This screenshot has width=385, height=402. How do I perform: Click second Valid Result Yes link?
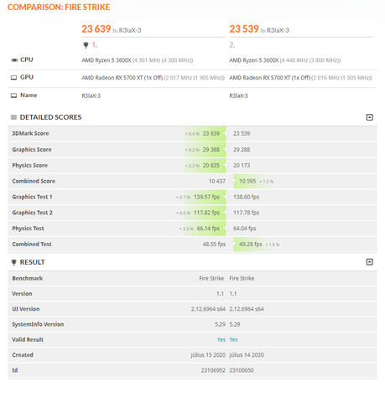coord(233,340)
